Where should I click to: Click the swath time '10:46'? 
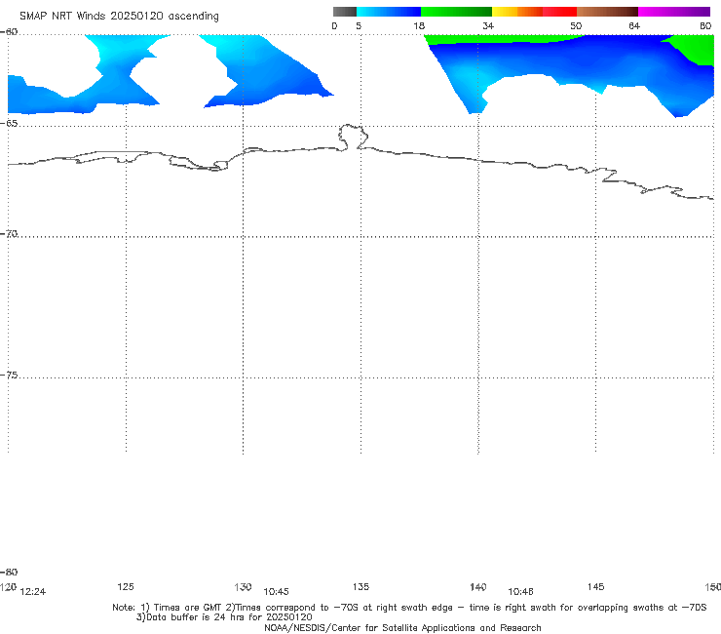coord(520,592)
